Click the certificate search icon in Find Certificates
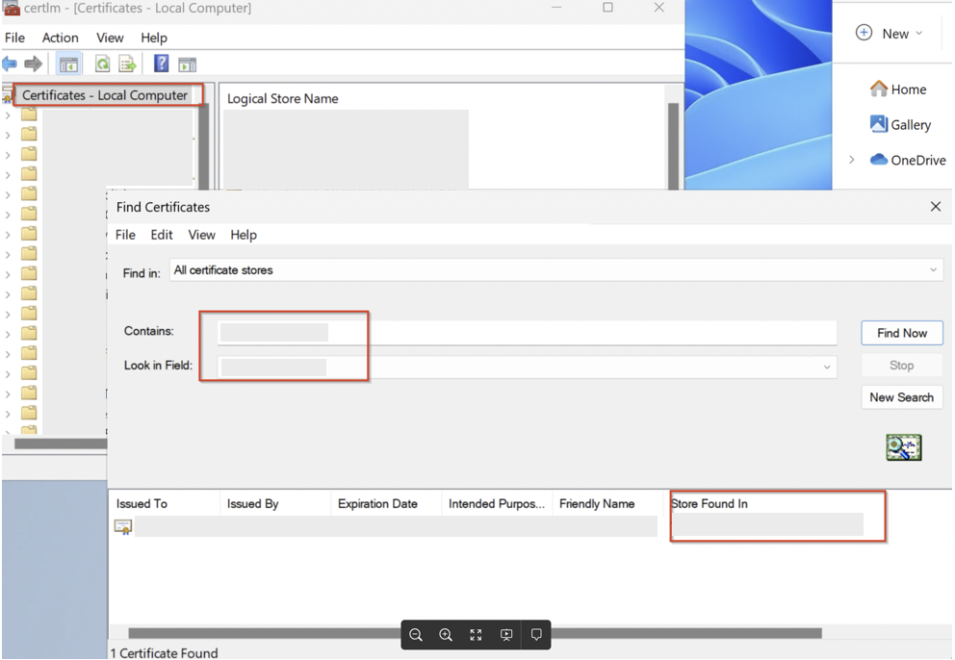The image size is (955, 660). 903,446
